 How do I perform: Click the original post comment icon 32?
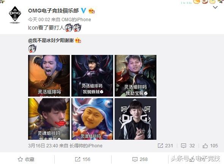pos(188,145)
